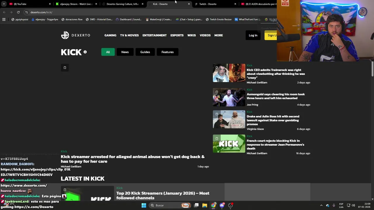Close the Twitch - Dexerto browser tab
The height and width of the screenshot is (210, 374).
pos(235,4)
